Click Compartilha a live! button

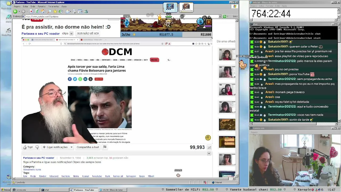coord(88,147)
